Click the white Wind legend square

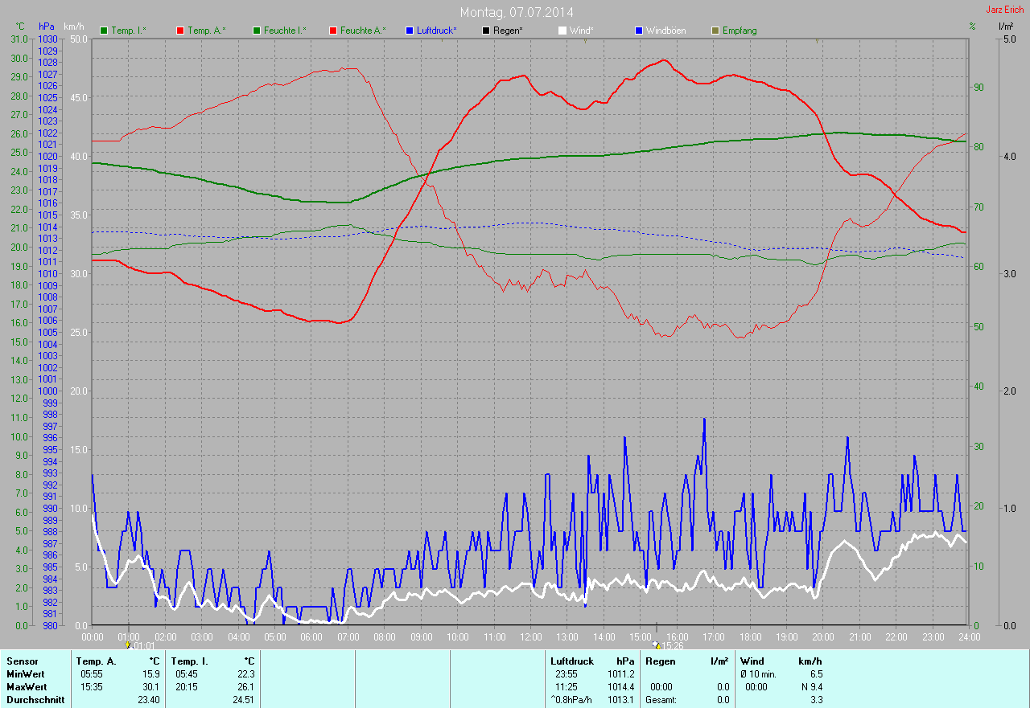click(x=562, y=31)
